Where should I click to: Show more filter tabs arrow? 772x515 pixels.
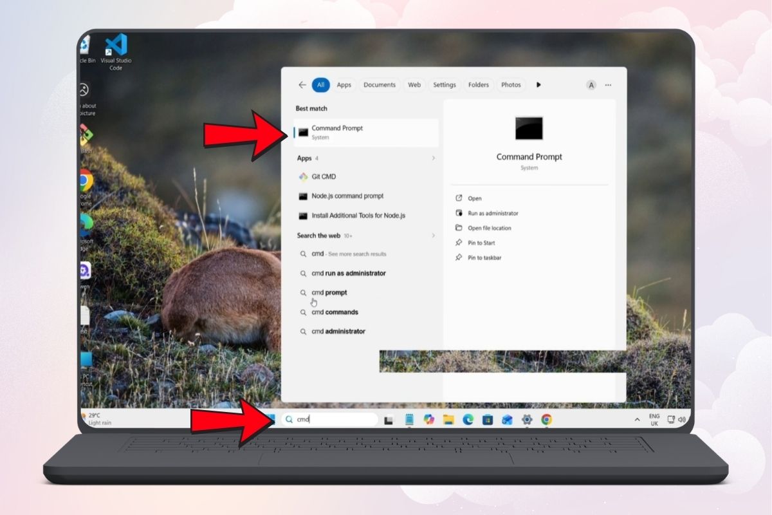(538, 85)
